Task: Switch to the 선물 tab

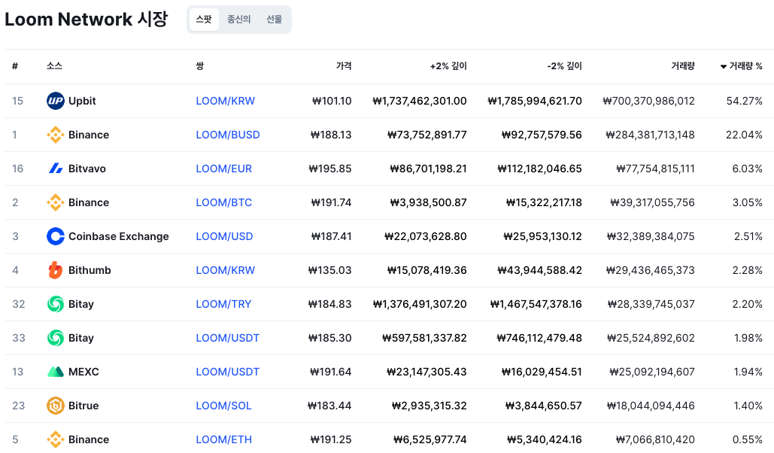Action: pyautogui.click(x=274, y=20)
